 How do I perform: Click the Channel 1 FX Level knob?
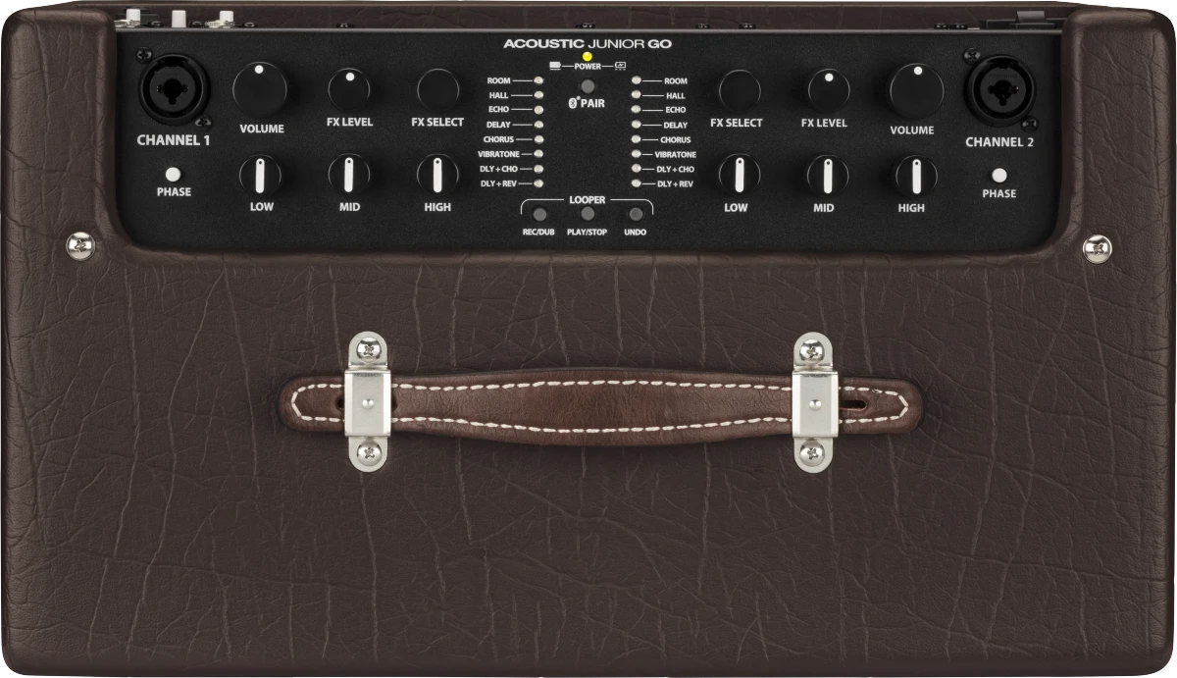pos(348,90)
